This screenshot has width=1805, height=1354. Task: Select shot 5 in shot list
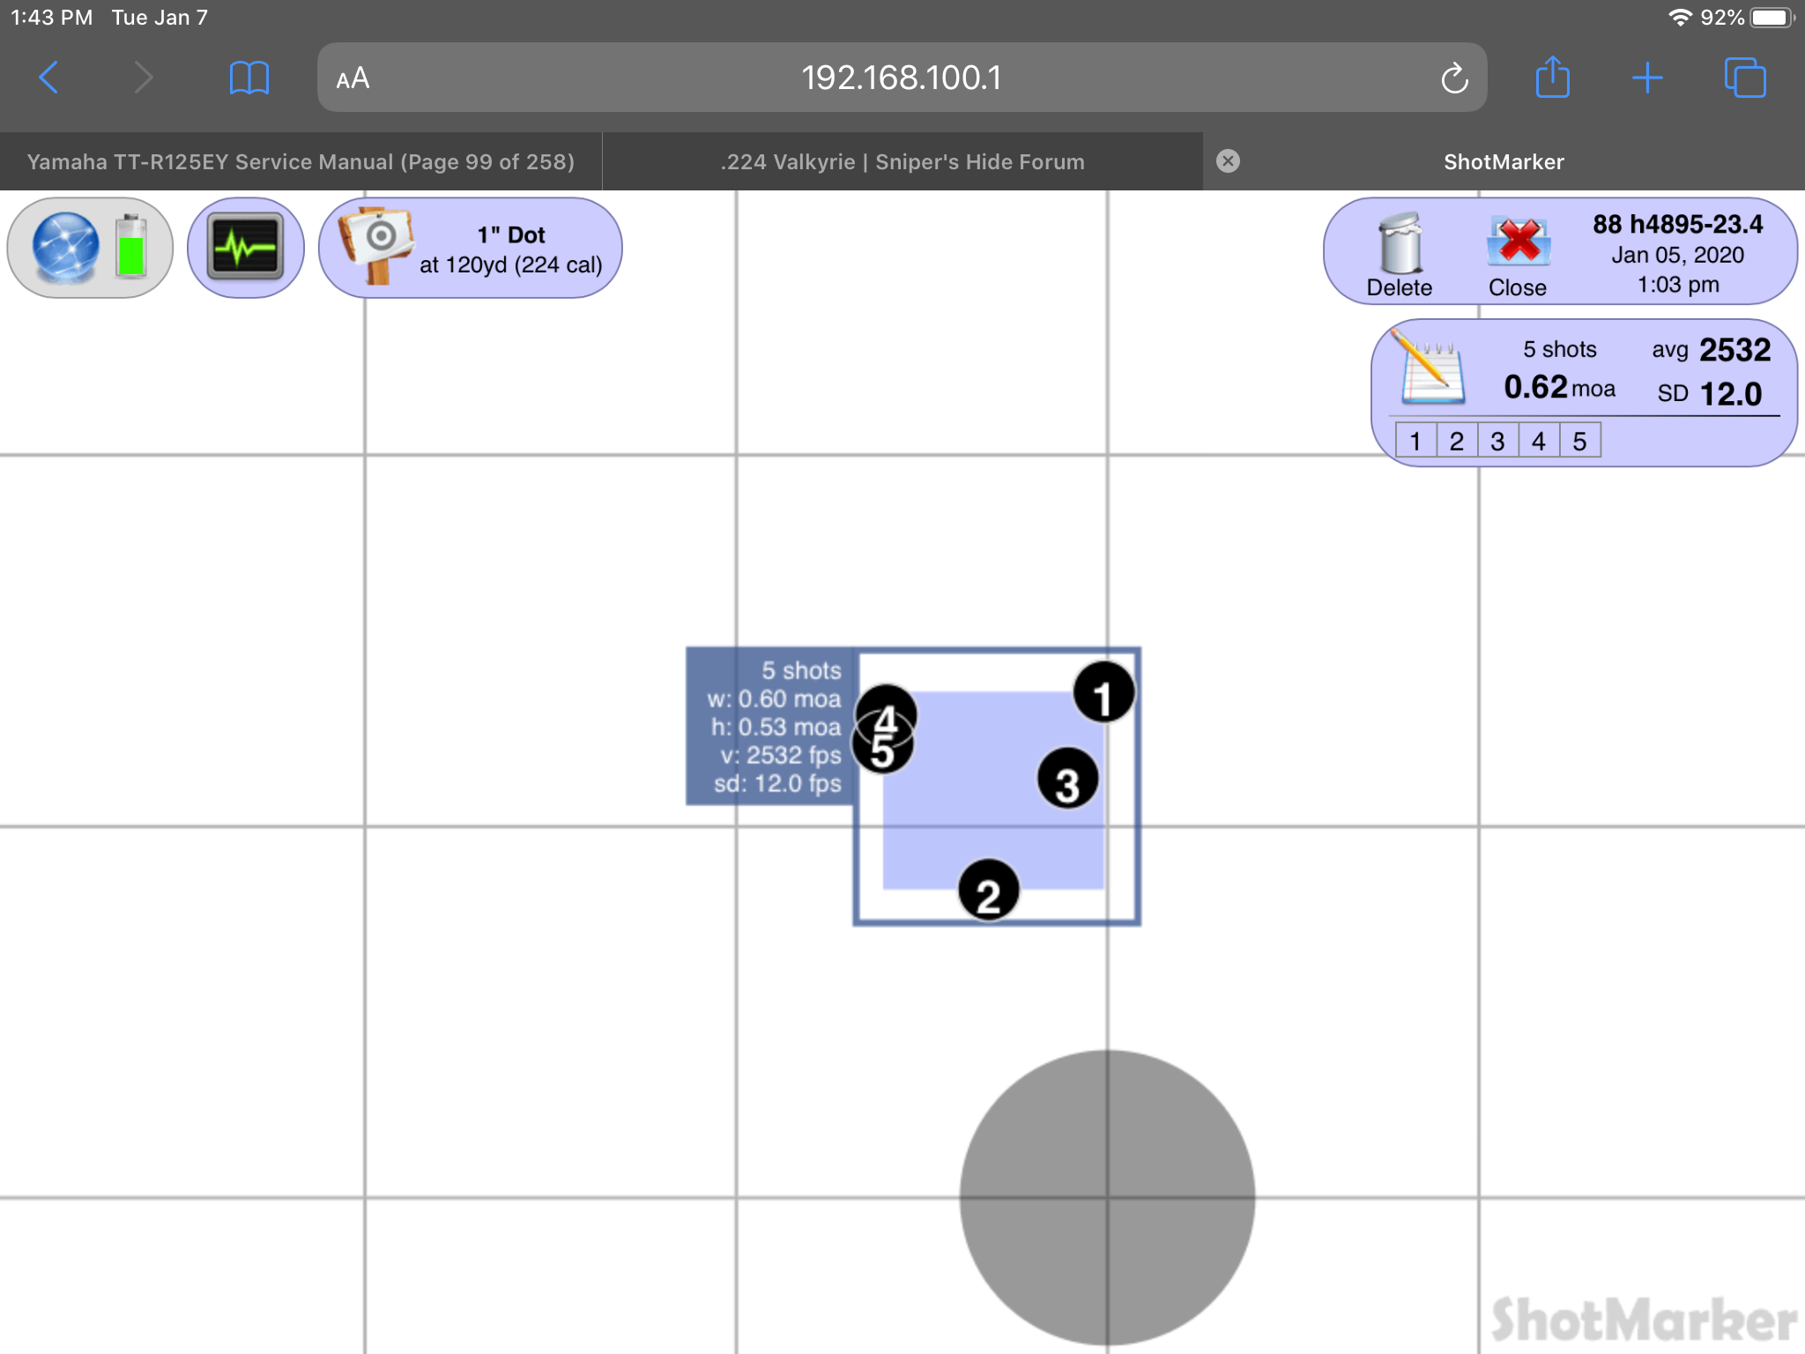click(1579, 441)
